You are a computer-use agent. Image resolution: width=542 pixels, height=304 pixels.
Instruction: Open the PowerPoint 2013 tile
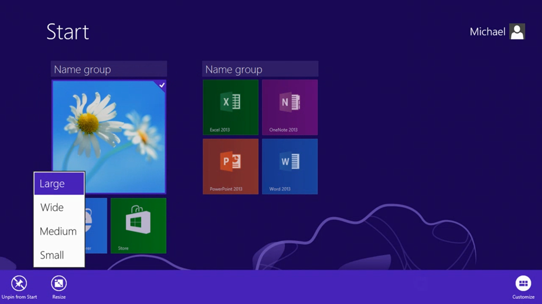pyautogui.click(x=231, y=167)
